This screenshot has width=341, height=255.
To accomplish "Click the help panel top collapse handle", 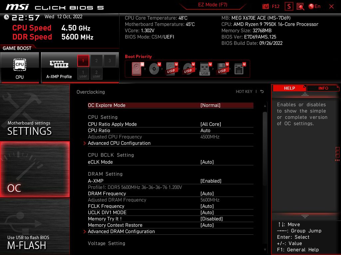I will coord(305,94).
